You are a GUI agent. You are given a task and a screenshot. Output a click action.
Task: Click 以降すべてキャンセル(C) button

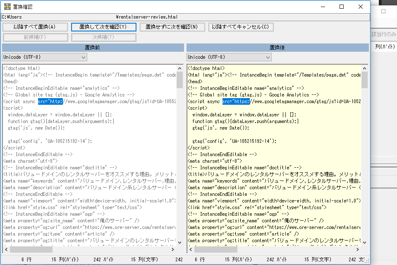point(241,27)
